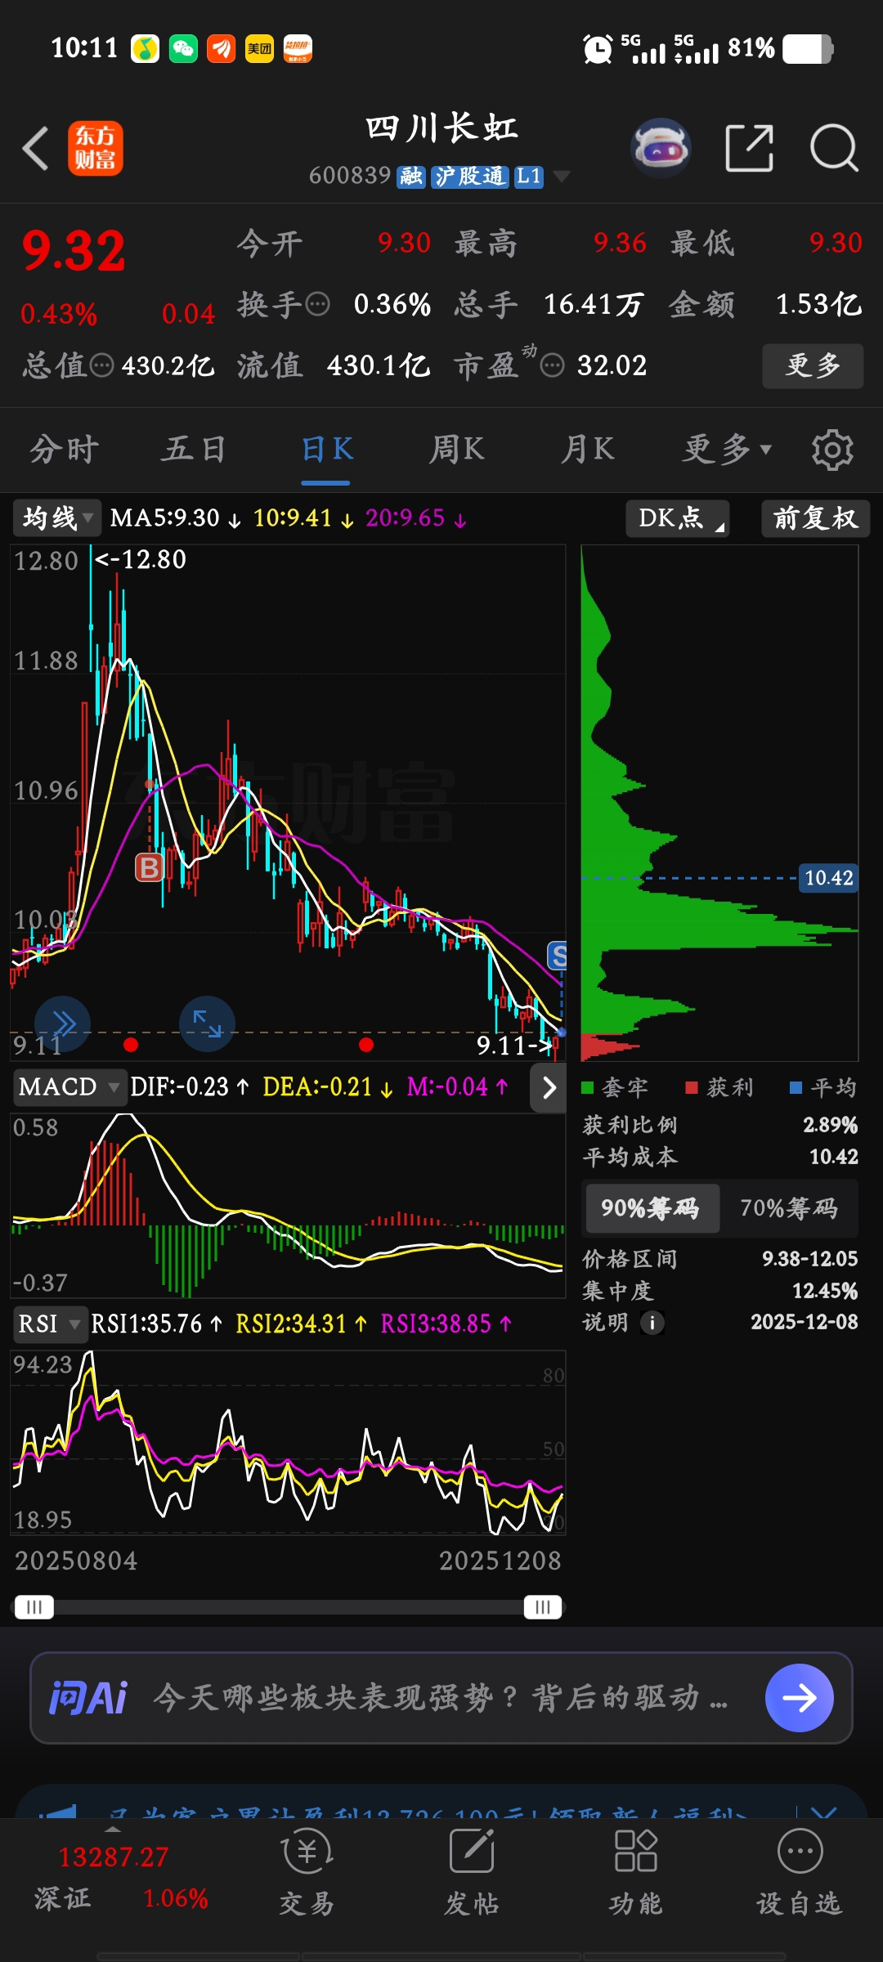
Task: Tap the 说明 info icon
Action: [652, 1322]
